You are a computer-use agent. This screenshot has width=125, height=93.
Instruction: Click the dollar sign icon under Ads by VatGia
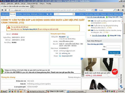click(x=121, y=87)
